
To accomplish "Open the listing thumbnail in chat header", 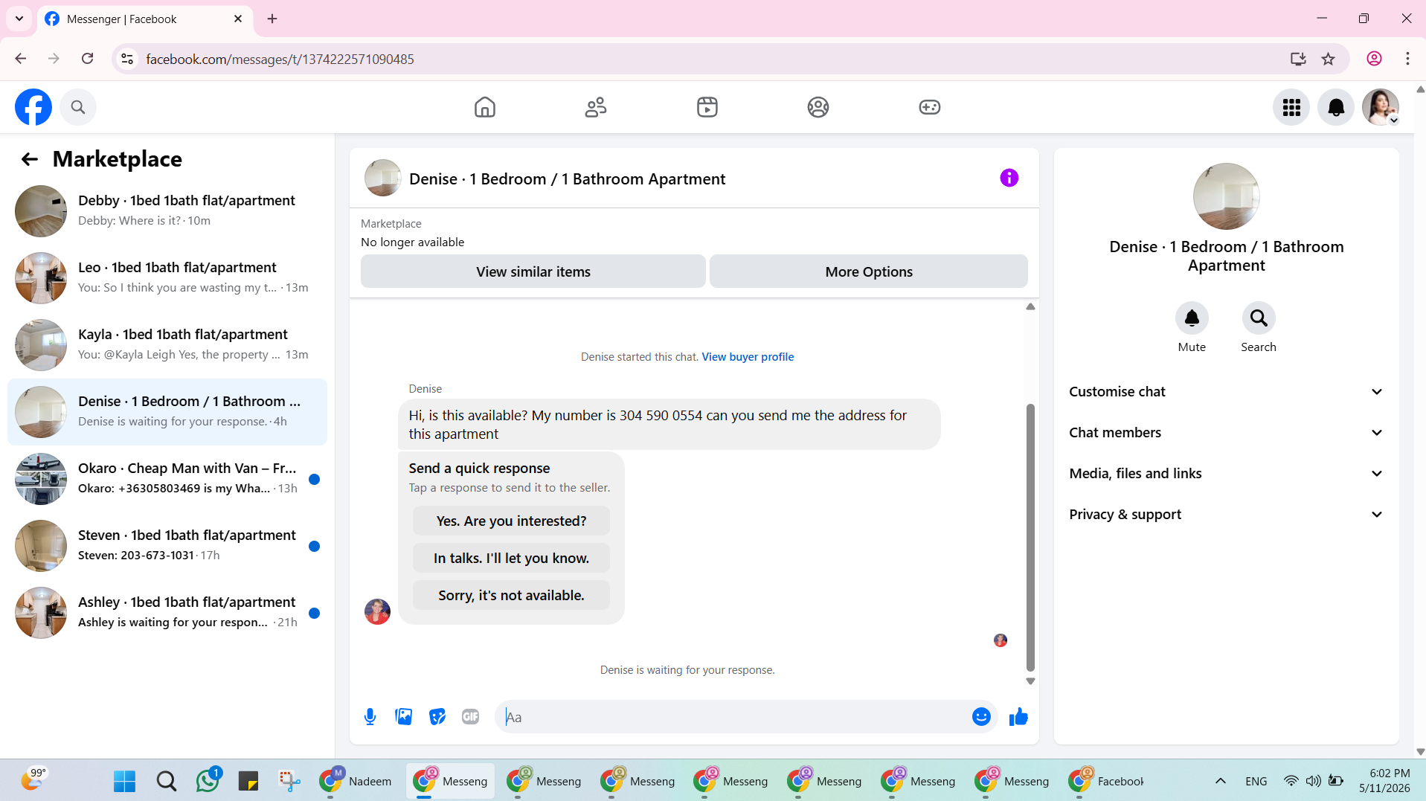I will [x=383, y=178].
